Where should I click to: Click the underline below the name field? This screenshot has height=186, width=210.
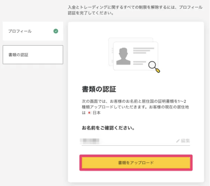[136, 146]
